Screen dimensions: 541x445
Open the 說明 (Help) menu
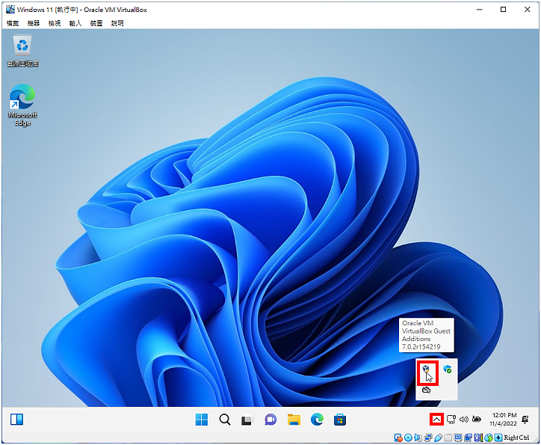pos(117,23)
